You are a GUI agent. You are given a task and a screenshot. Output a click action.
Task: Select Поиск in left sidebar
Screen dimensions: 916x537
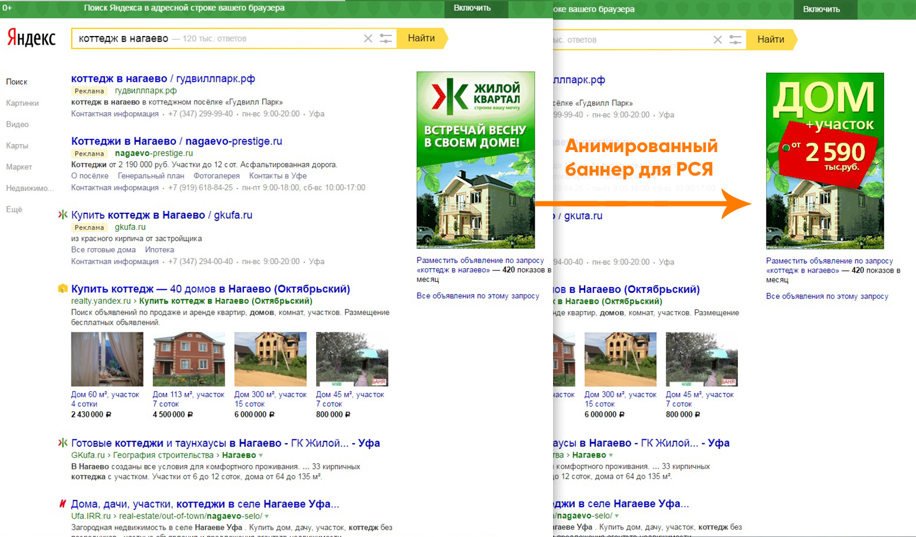(x=17, y=82)
